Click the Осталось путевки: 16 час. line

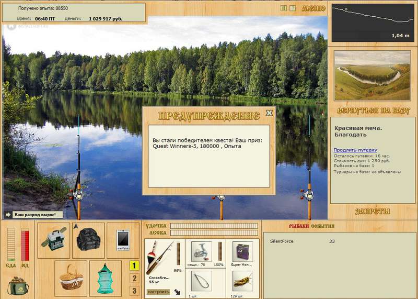coord(362,156)
